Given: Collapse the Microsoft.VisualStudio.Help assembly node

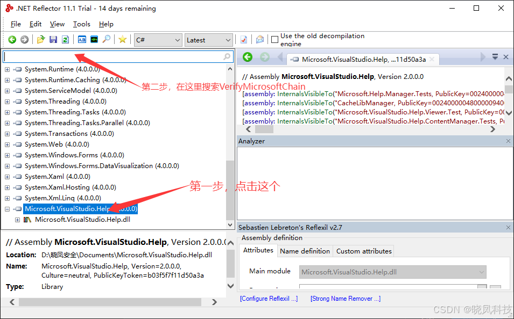Looking at the screenshot, I should [x=7, y=209].
